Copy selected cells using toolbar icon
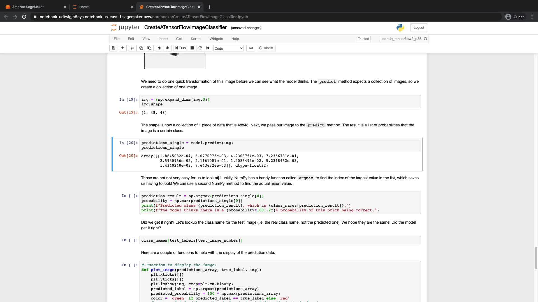 point(141,48)
